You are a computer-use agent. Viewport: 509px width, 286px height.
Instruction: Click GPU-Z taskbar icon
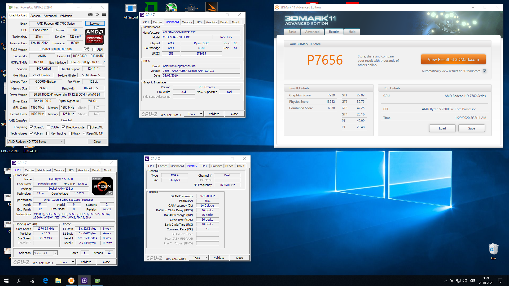point(97,281)
